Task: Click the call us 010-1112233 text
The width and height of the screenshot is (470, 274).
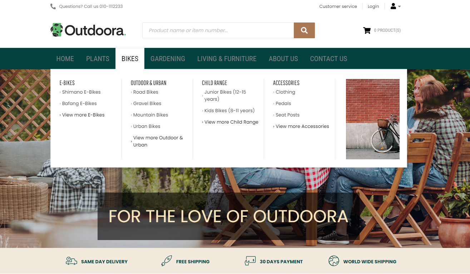Action: (103, 6)
